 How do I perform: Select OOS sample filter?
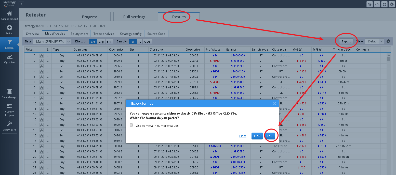(x=147, y=42)
